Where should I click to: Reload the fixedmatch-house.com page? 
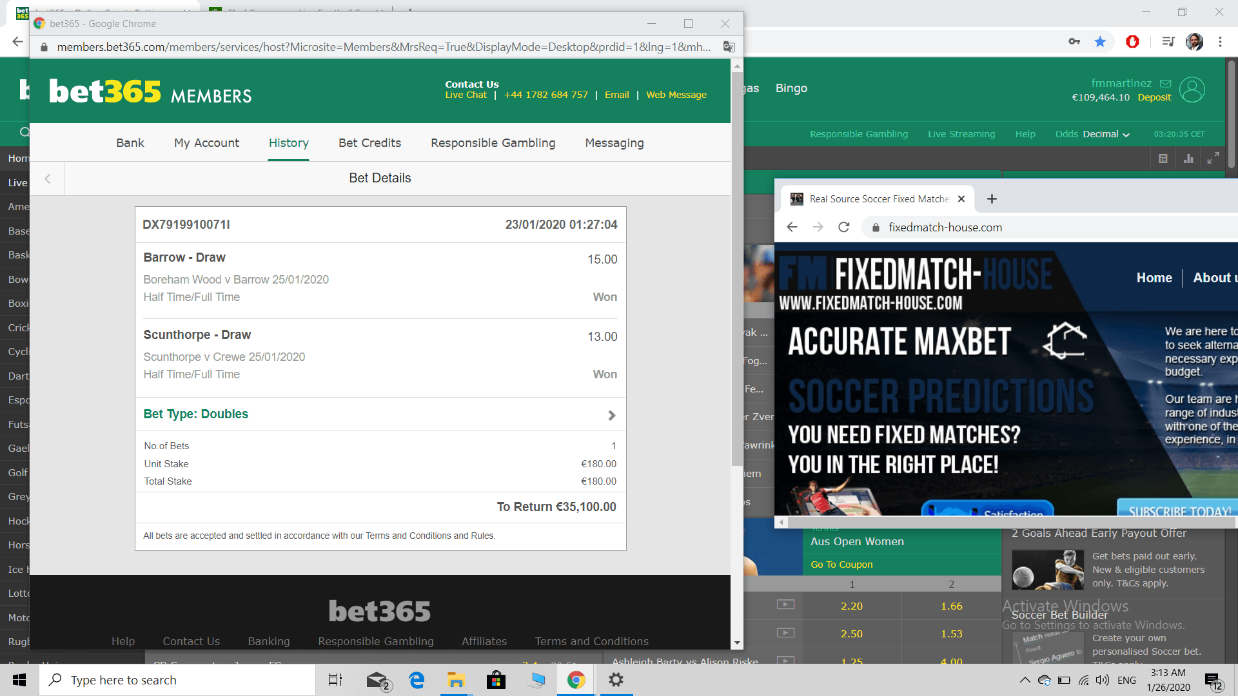[843, 227]
